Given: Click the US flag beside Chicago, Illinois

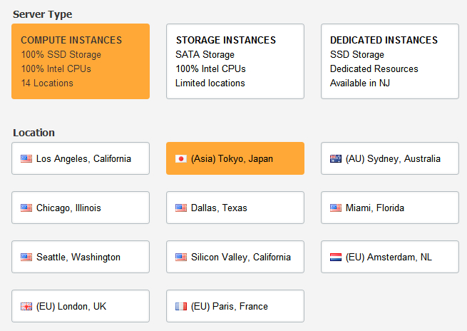Looking at the screenshot, I should click(x=26, y=208).
